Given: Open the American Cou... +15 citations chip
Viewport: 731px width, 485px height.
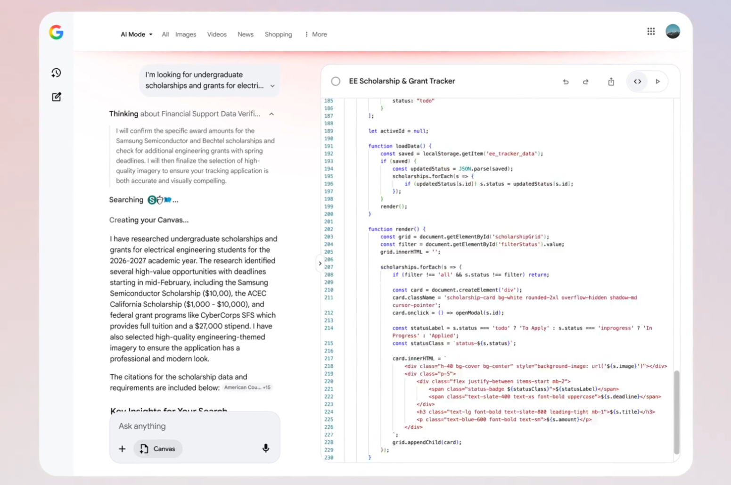Looking at the screenshot, I should (247, 387).
